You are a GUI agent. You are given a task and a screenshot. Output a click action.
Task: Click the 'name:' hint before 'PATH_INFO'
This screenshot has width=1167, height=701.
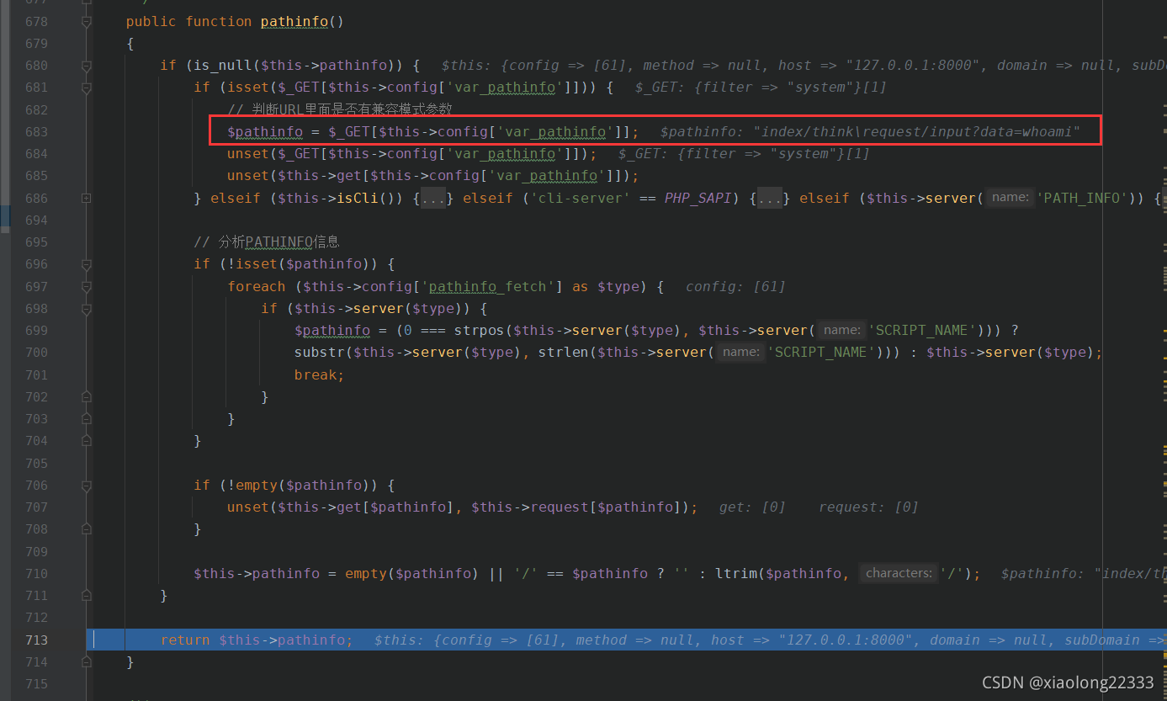click(x=1010, y=198)
